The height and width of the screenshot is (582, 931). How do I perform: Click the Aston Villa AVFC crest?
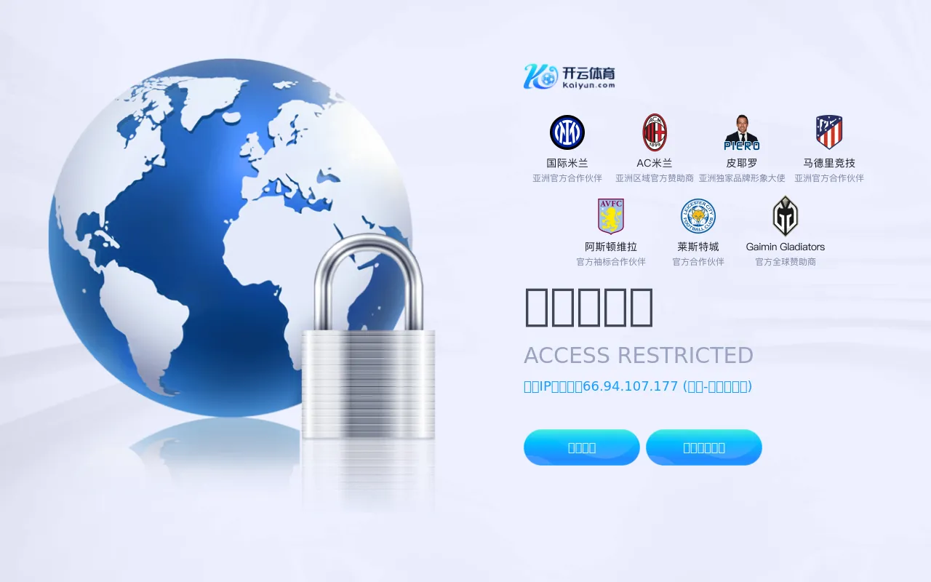tap(611, 216)
